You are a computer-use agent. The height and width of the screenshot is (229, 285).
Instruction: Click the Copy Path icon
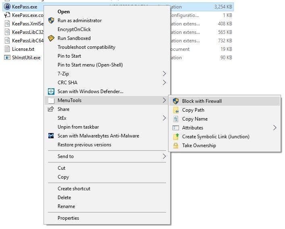pos(176,110)
